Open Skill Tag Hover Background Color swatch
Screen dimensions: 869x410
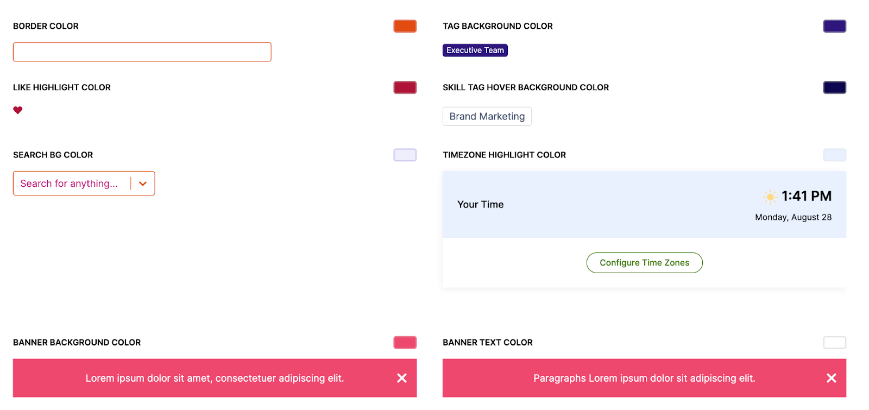coord(834,87)
